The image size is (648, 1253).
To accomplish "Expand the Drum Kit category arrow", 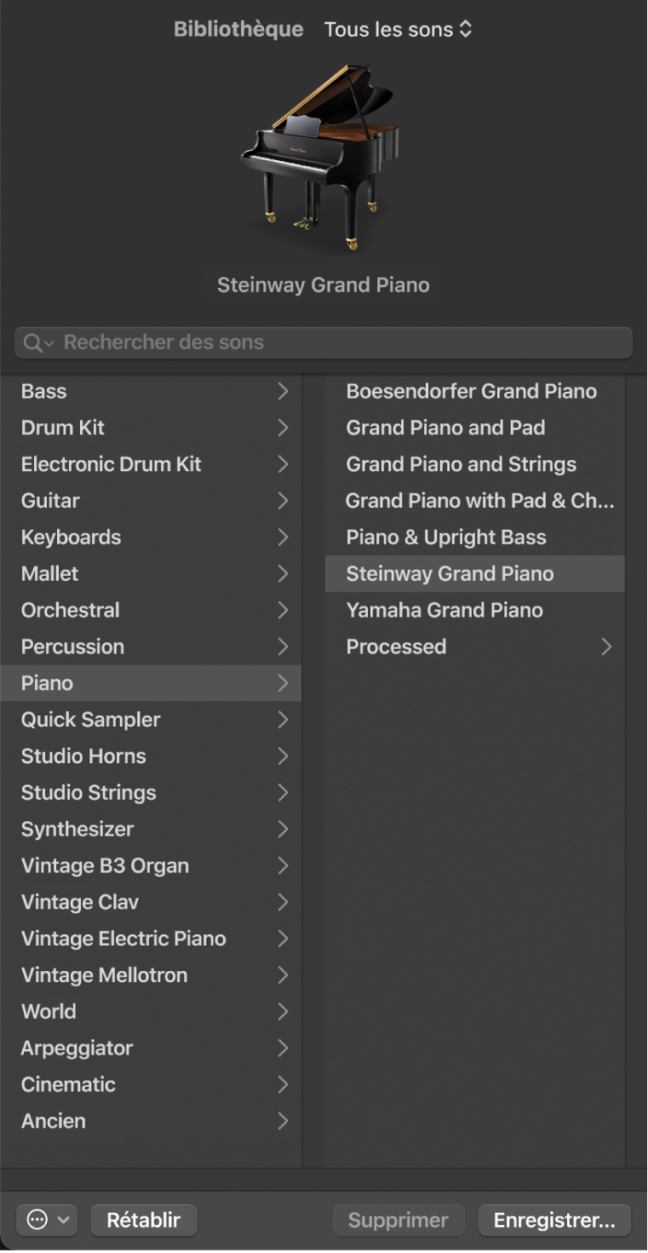I will pyautogui.click(x=283, y=428).
